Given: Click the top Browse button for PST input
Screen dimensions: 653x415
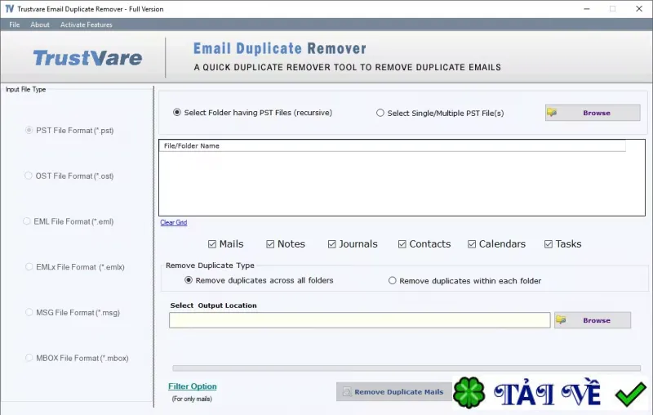Looking at the screenshot, I should pyautogui.click(x=593, y=113).
